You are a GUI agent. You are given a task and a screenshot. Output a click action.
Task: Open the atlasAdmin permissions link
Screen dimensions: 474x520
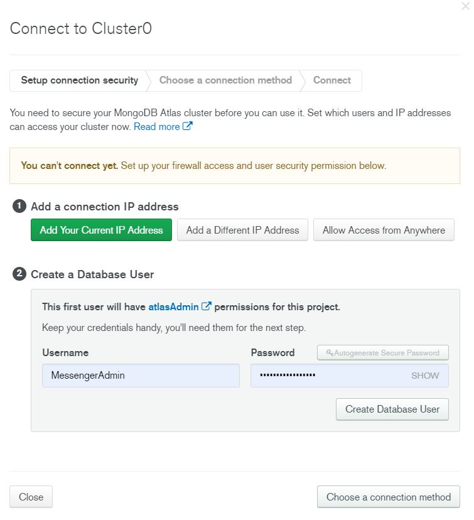173,306
